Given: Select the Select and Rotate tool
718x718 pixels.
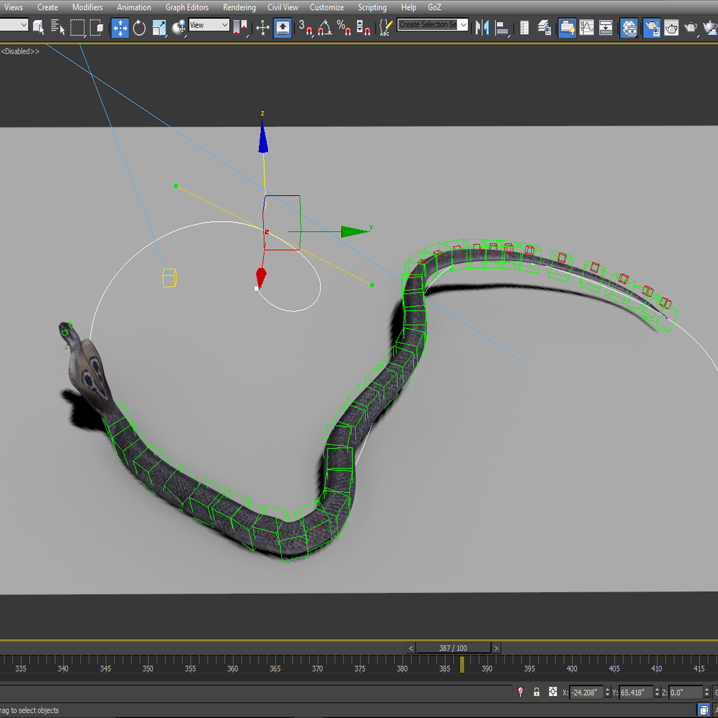Looking at the screenshot, I should (x=139, y=28).
